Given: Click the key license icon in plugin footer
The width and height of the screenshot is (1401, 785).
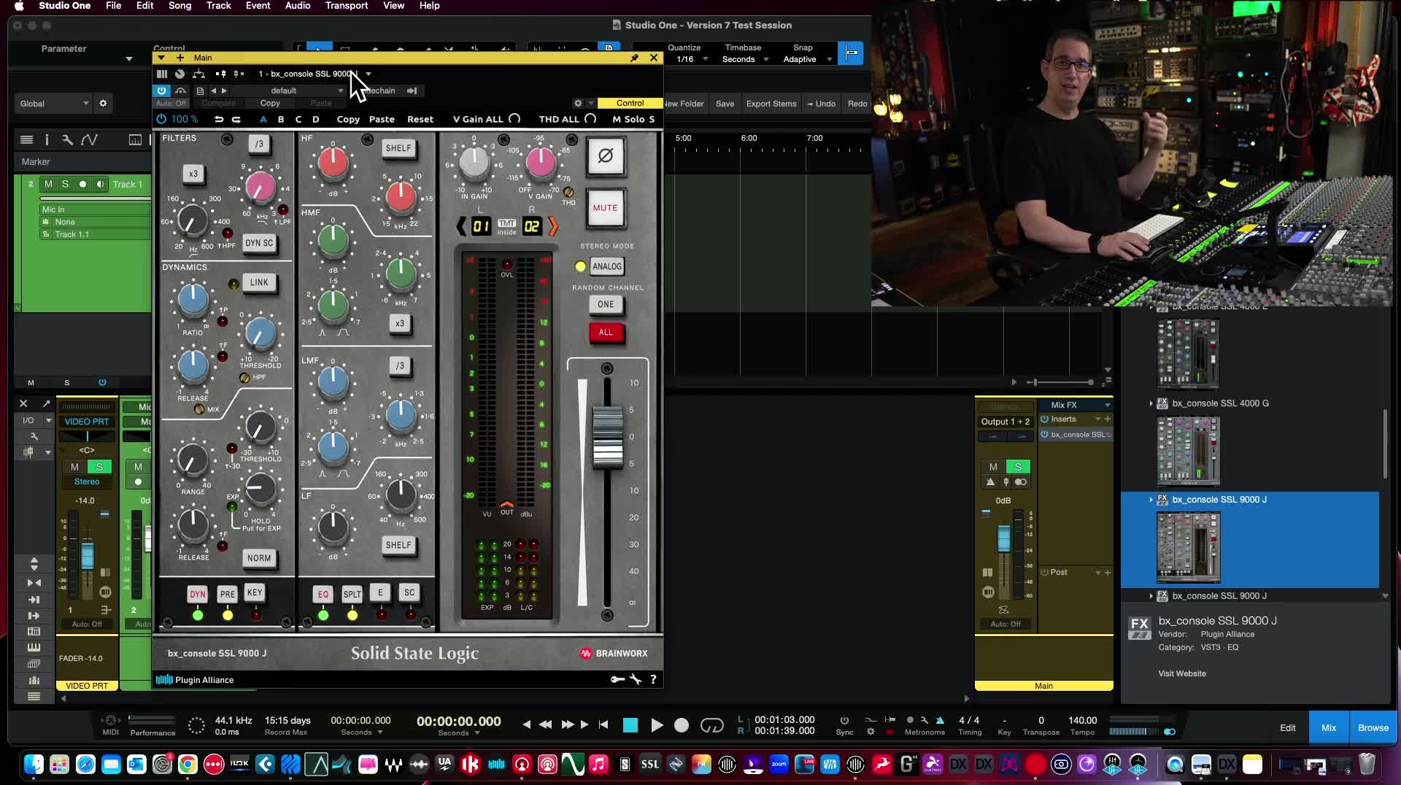Looking at the screenshot, I should point(617,679).
